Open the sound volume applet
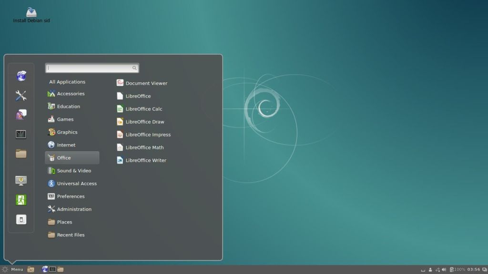 [444, 270]
